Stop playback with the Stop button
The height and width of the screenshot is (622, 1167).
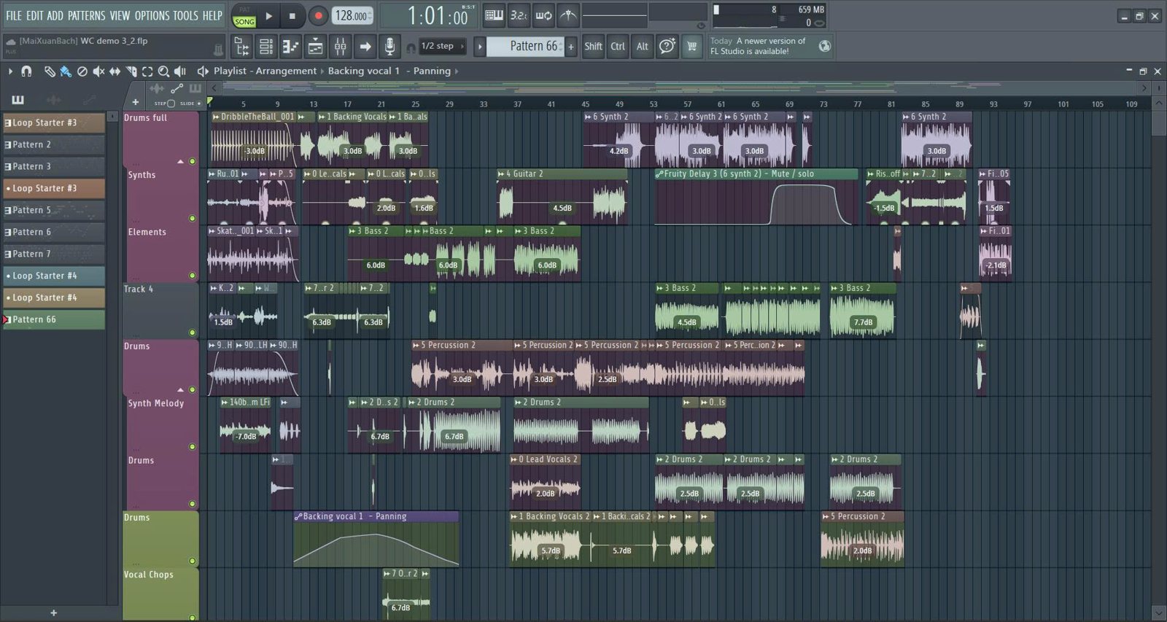[292, 15]
